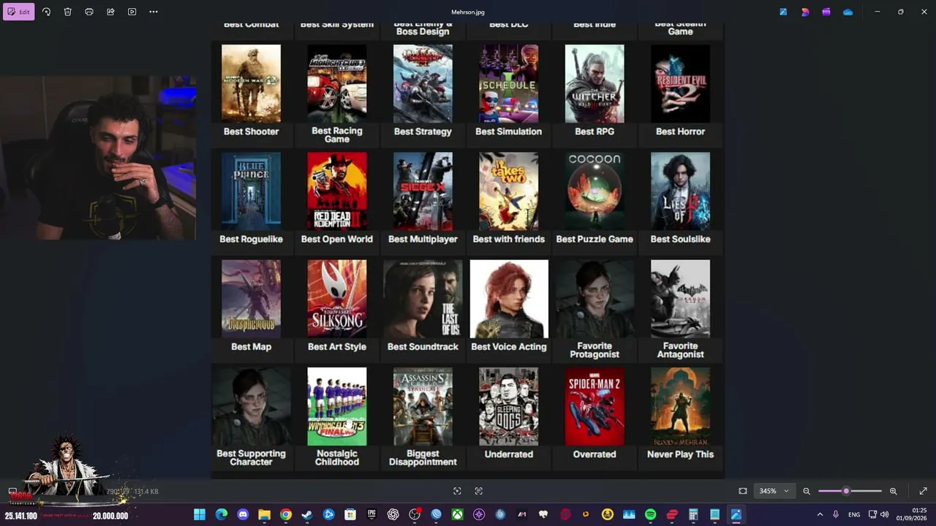
Task: Open the clock and date in taskbar
Action: 911,514
